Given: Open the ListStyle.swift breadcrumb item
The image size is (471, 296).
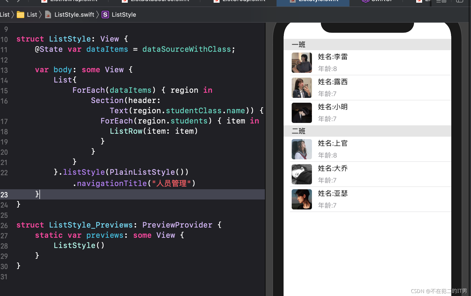Looking at the screenshot, I should coord(74,15).
